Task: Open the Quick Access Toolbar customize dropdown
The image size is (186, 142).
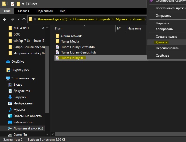Action: (23, 4)
